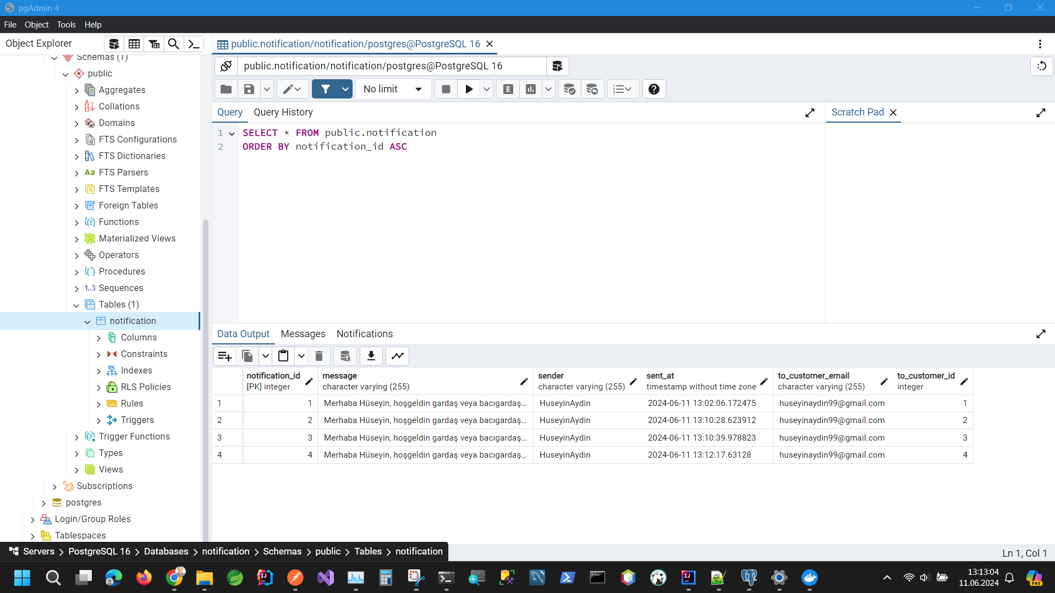This screenshot has width=1055, height=593.
Task: Switch to the Messages tab
Action: pyautogui.click(x=303, y=334)
